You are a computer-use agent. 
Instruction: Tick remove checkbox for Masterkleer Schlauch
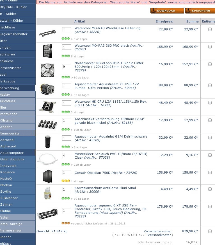[210, 155]
